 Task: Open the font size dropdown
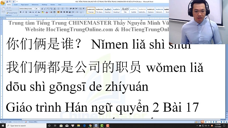pos(39,9)
